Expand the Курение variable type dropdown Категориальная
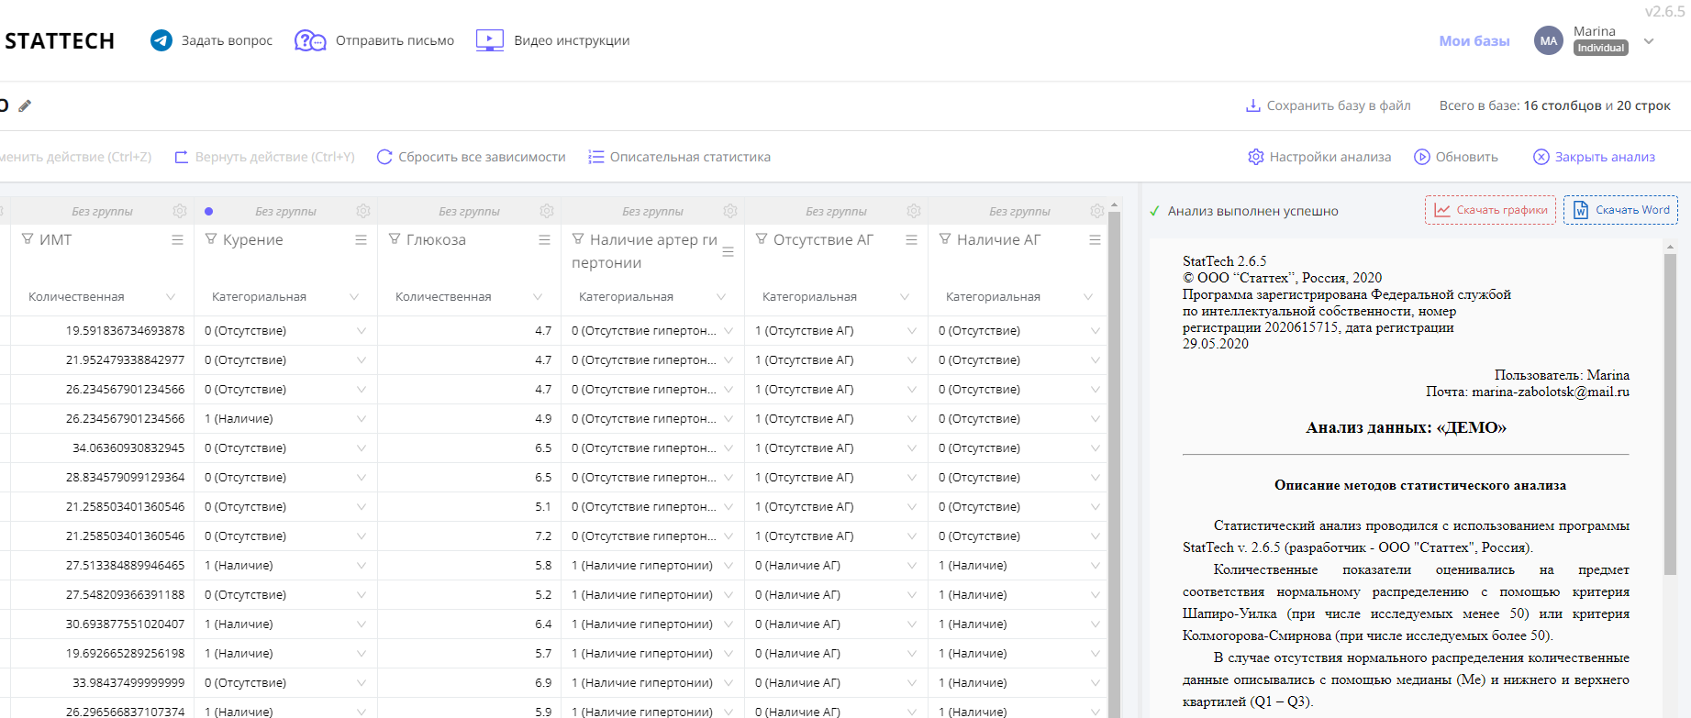The image size is (1691, 718). (x=354, y=297)
